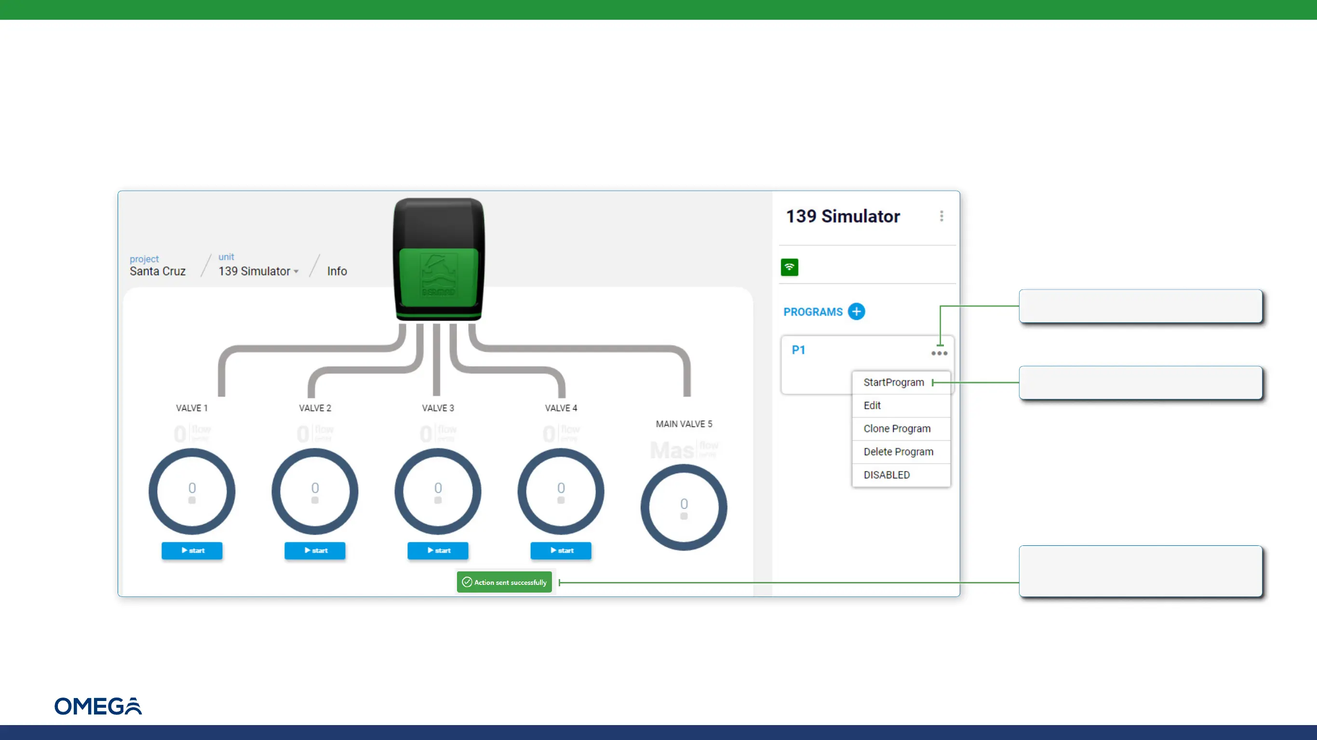This screenshot has width=1317, height=740.
Task: Choose Edit in the program menu
Action: (x=872, y=405)
